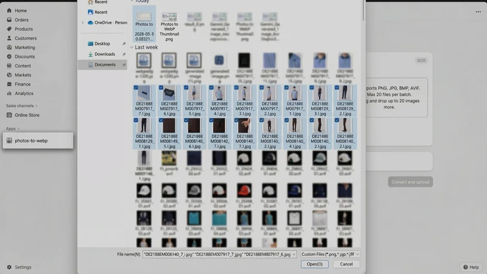This screenshot has width=487, height=274.
Task: Click the Home icon in Shopify sidebar
Action: point(9,10)
